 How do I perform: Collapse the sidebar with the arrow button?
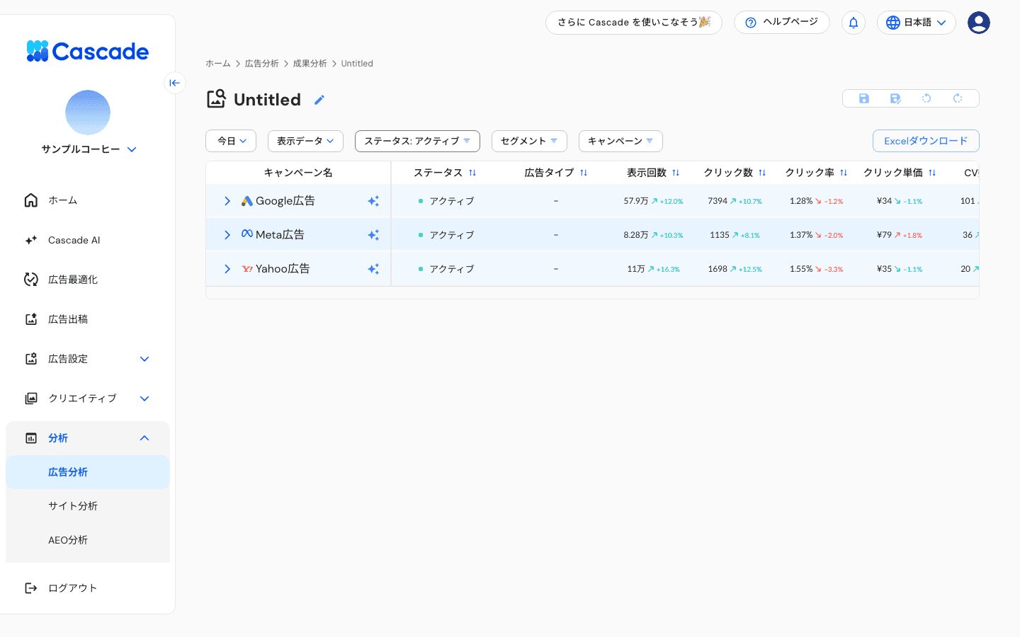click(x=175, y=83)
